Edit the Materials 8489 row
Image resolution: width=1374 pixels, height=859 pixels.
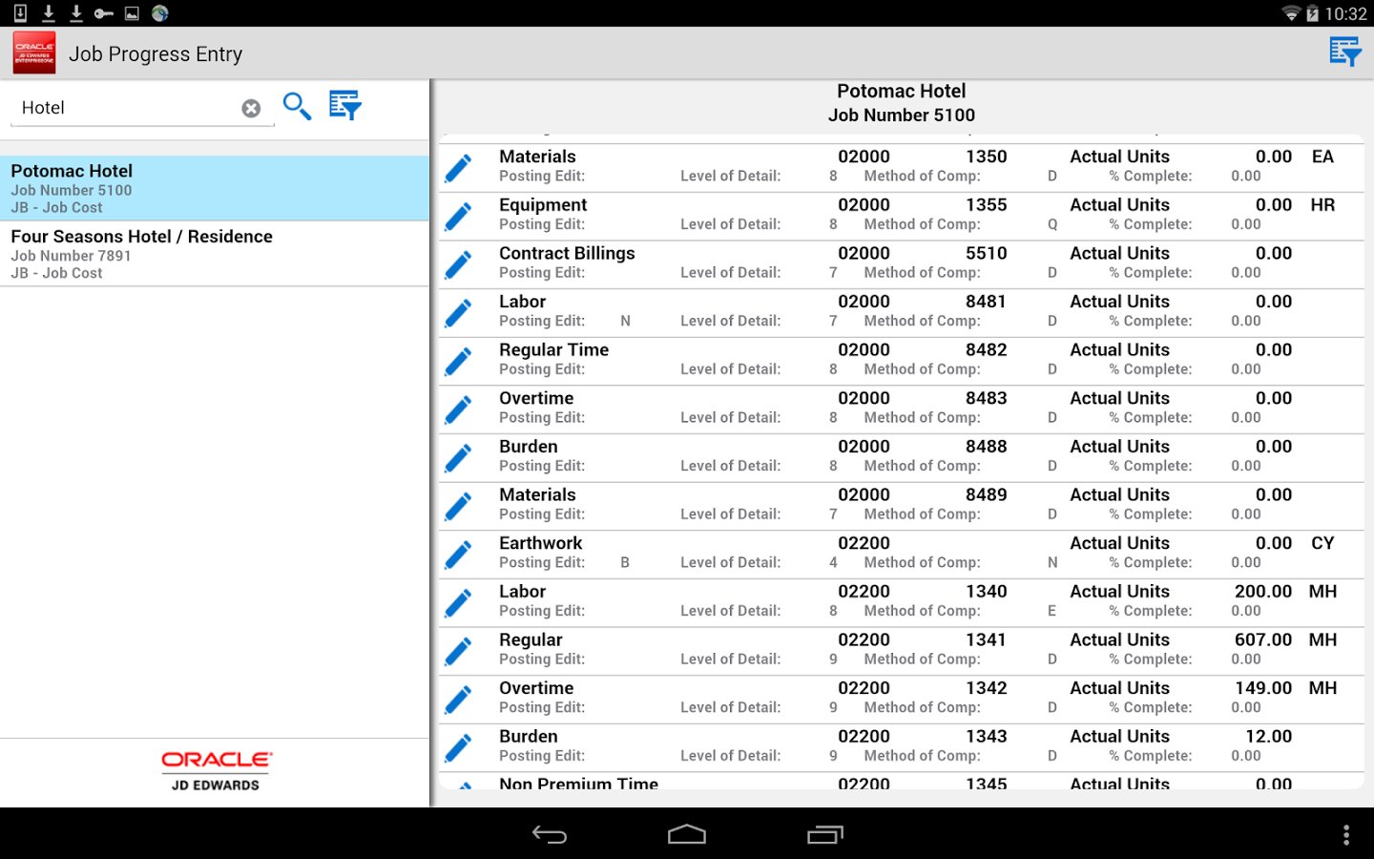click(458, 506)
